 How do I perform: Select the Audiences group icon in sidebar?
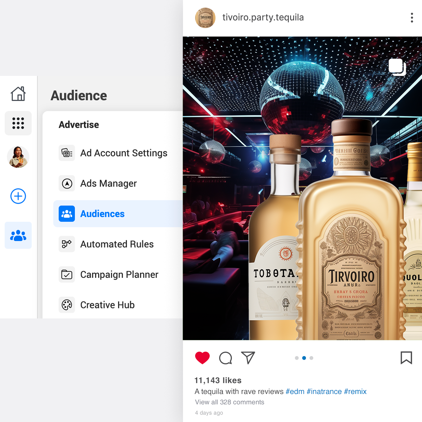[18, 235]
